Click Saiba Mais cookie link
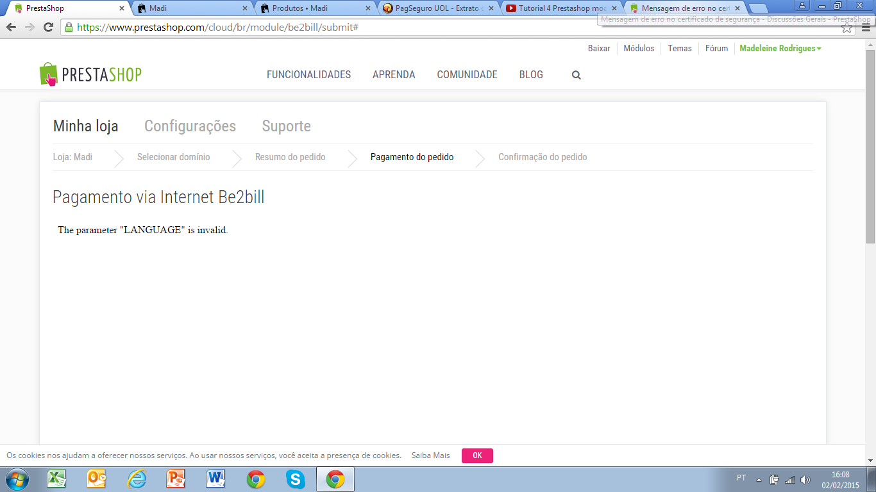This screenshot has height=492, width=876. 430,455
